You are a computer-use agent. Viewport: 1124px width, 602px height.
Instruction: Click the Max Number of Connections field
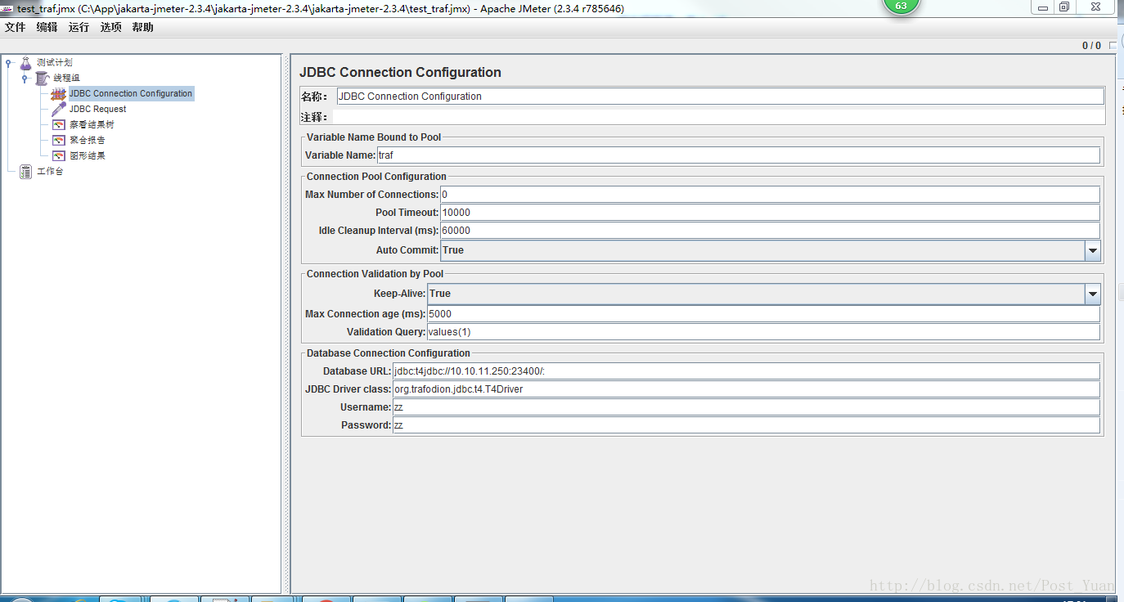pos(770,195)
